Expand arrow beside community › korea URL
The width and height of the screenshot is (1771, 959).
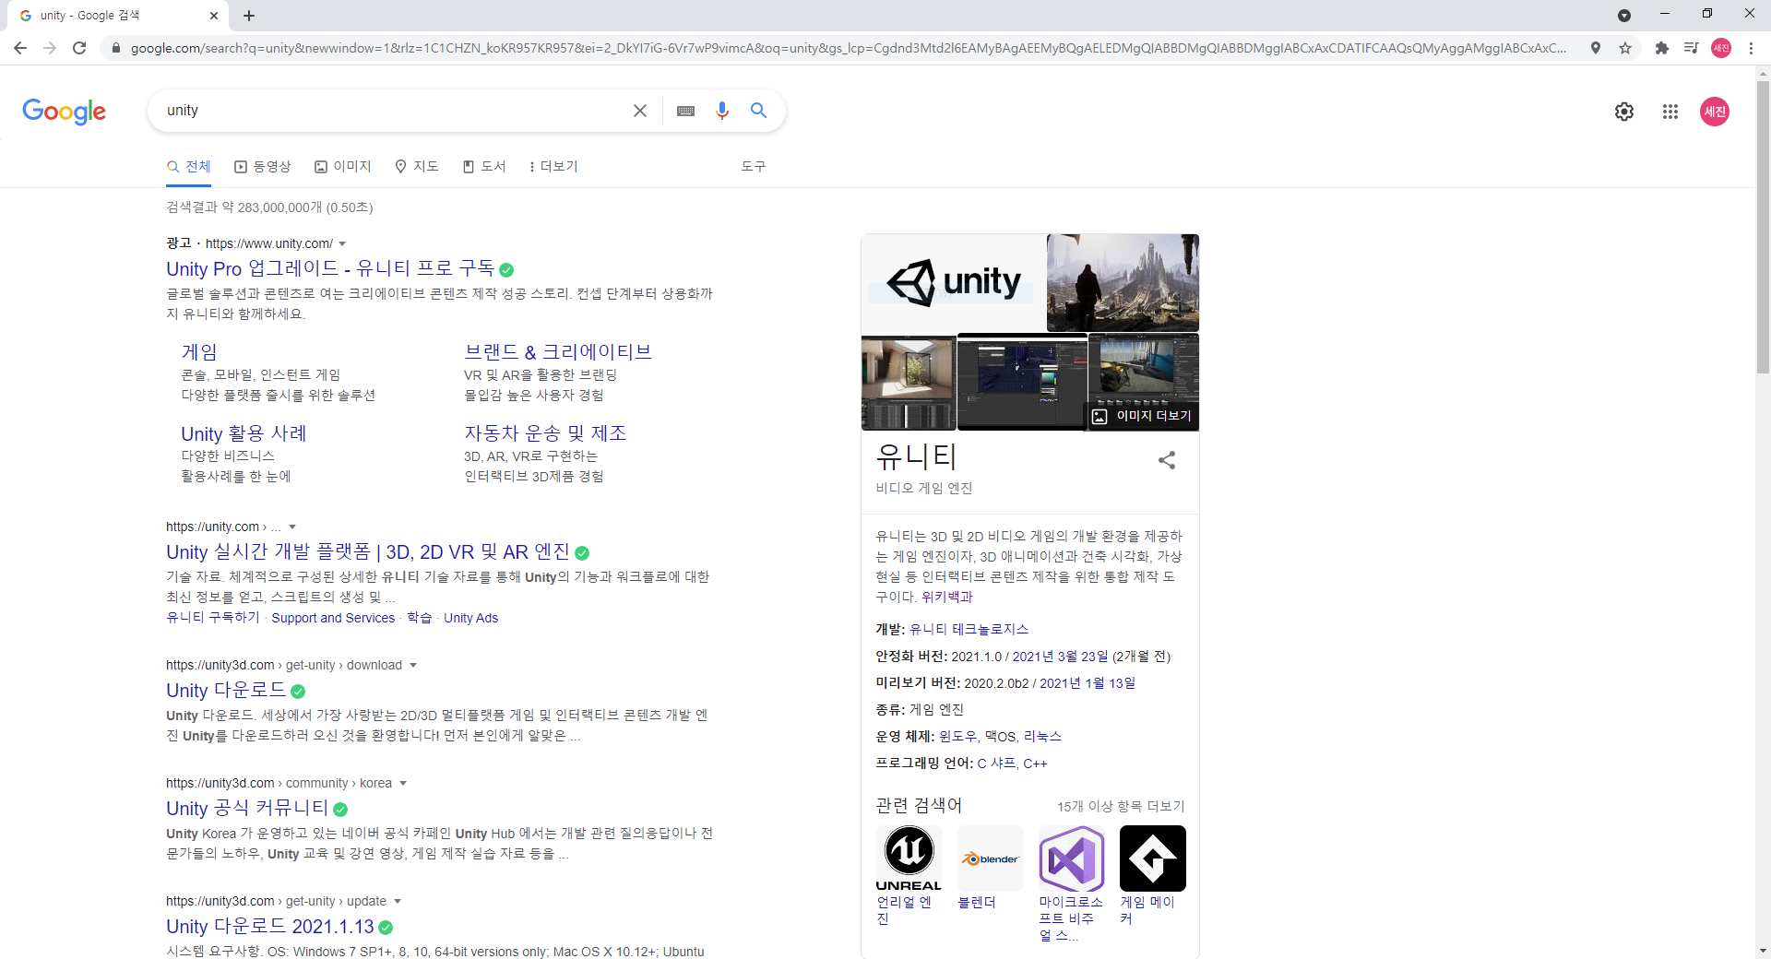pos(403,784)
